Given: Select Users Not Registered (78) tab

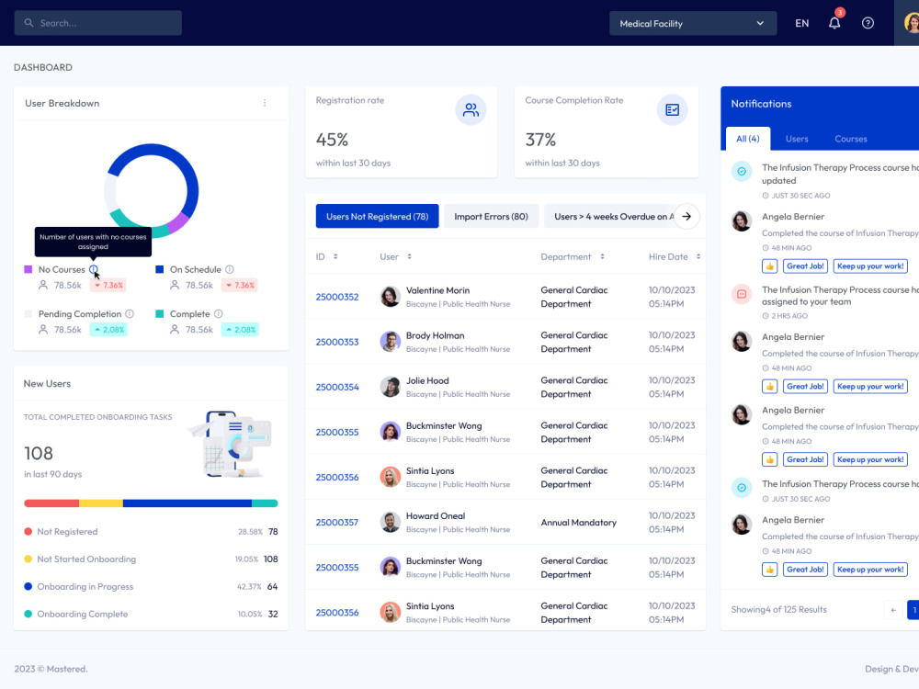Looking at the screenshot, I should [377, 216].
